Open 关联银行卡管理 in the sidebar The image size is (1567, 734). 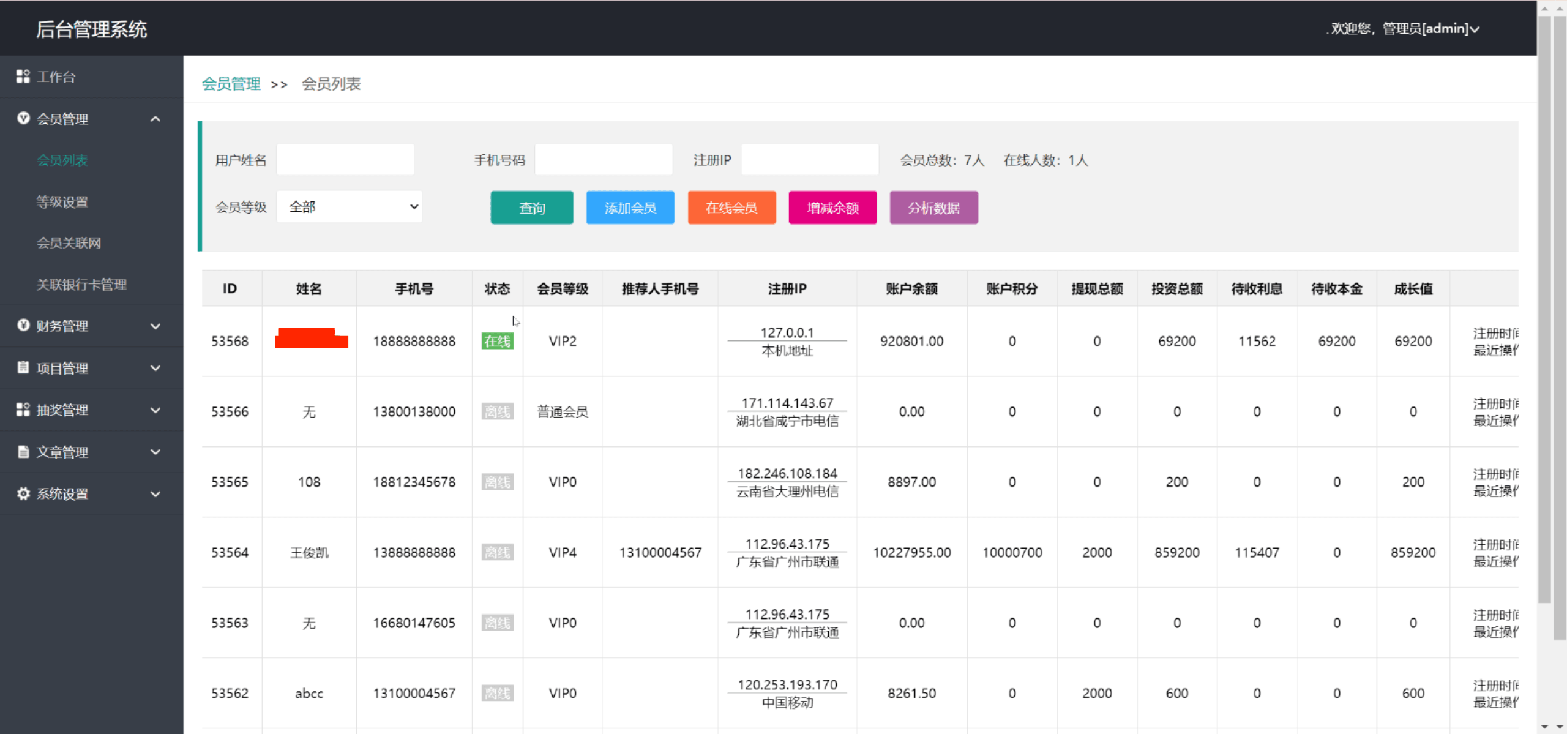pos(81,284)
